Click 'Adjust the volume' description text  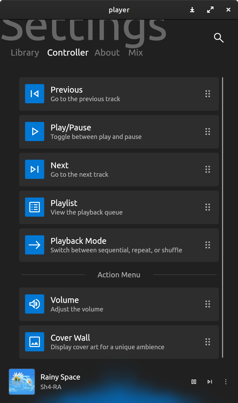click(77, 309)
